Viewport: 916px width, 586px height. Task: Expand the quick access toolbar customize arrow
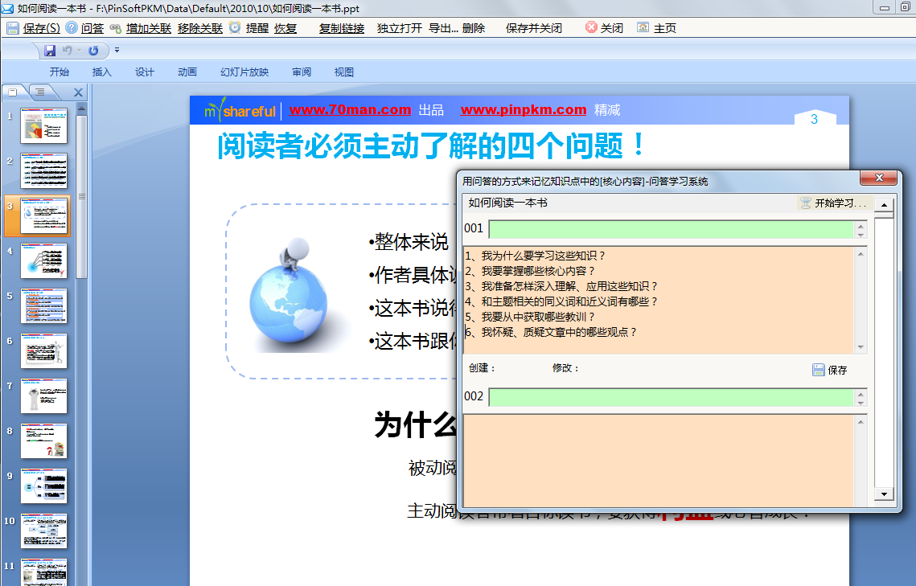click(x=117, y=51)
